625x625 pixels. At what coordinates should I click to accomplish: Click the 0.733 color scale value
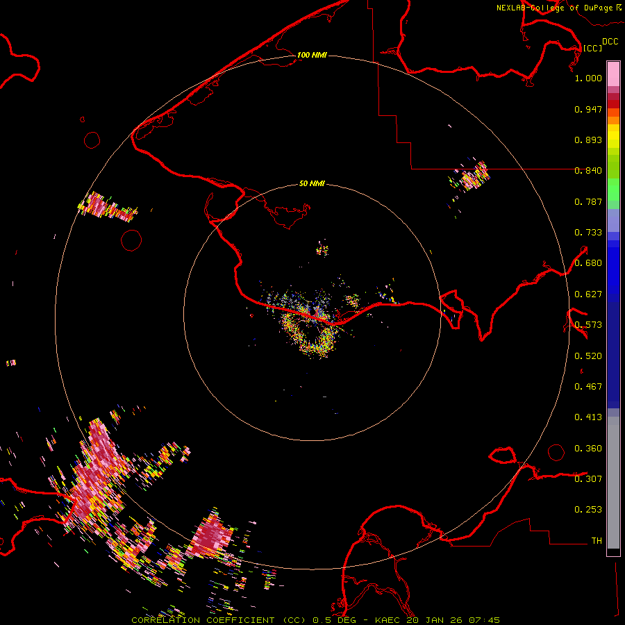tap(588, 233)
